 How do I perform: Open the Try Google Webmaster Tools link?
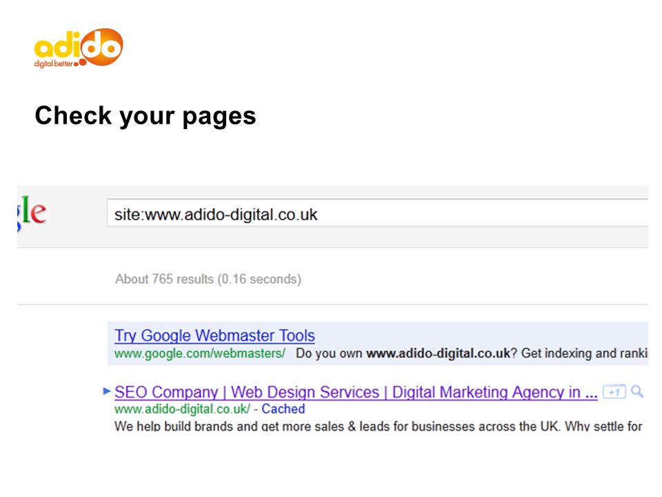[214, 335]
